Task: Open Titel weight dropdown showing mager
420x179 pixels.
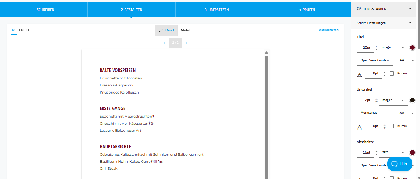Action: 393,48
